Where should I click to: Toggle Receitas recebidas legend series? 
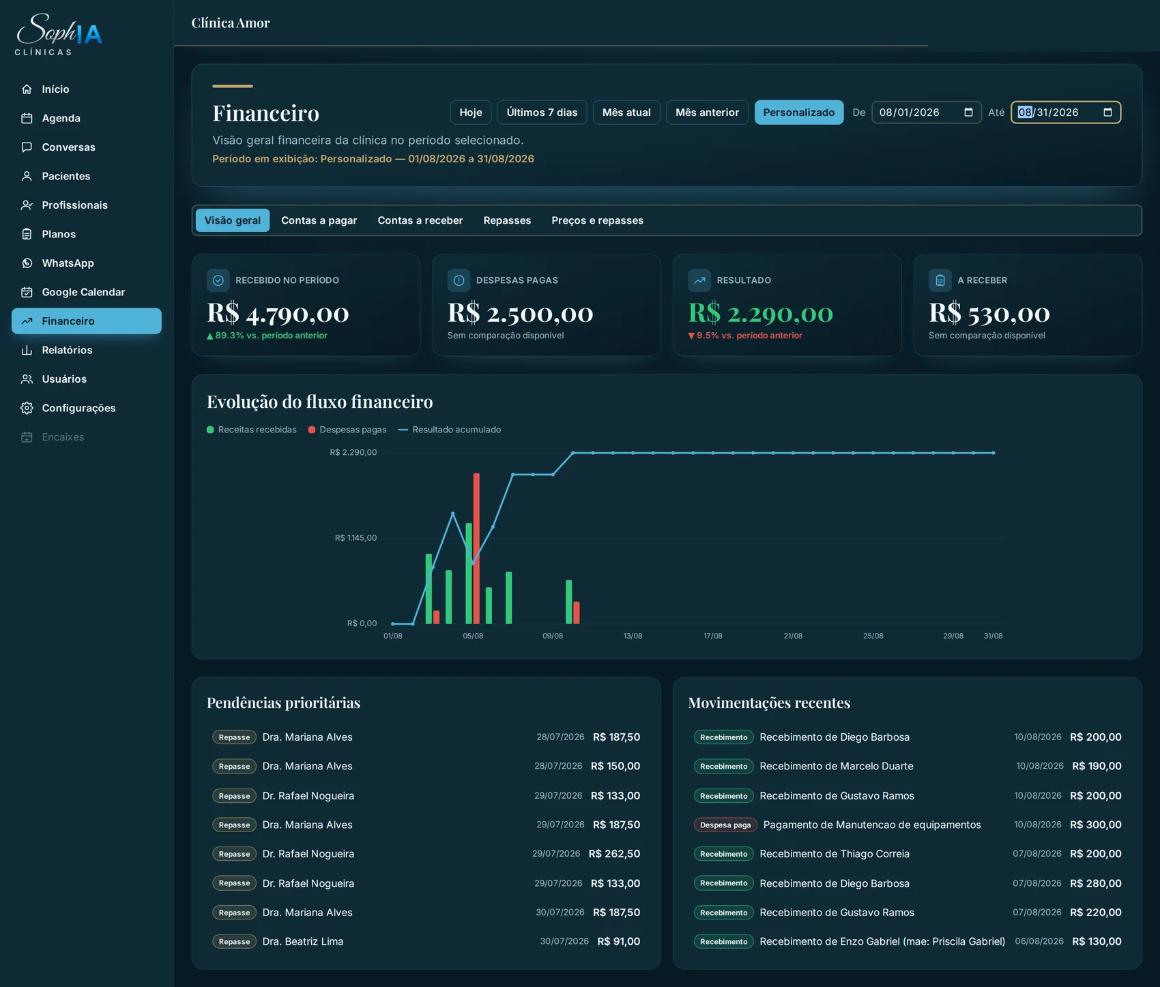coord(252,430)
